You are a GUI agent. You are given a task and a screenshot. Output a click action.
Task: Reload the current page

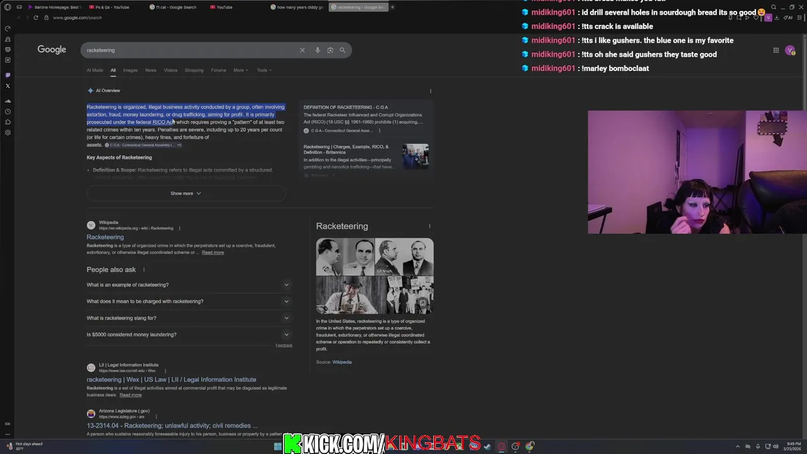36,18
